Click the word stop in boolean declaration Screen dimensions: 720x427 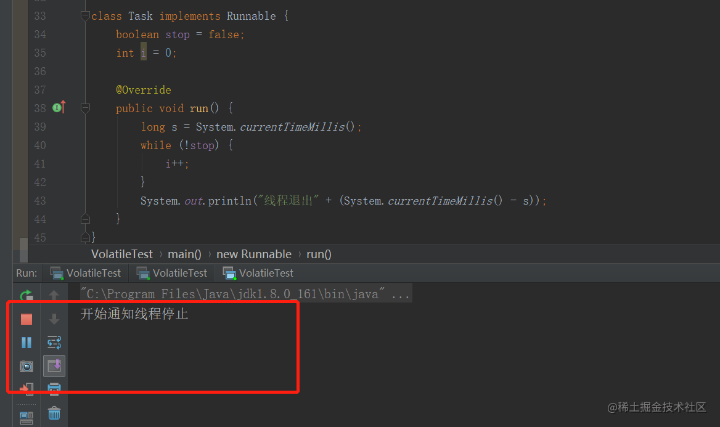(178, 35)
